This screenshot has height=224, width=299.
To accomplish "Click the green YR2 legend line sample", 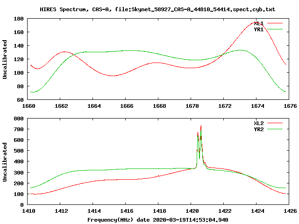I will (275, 129).
